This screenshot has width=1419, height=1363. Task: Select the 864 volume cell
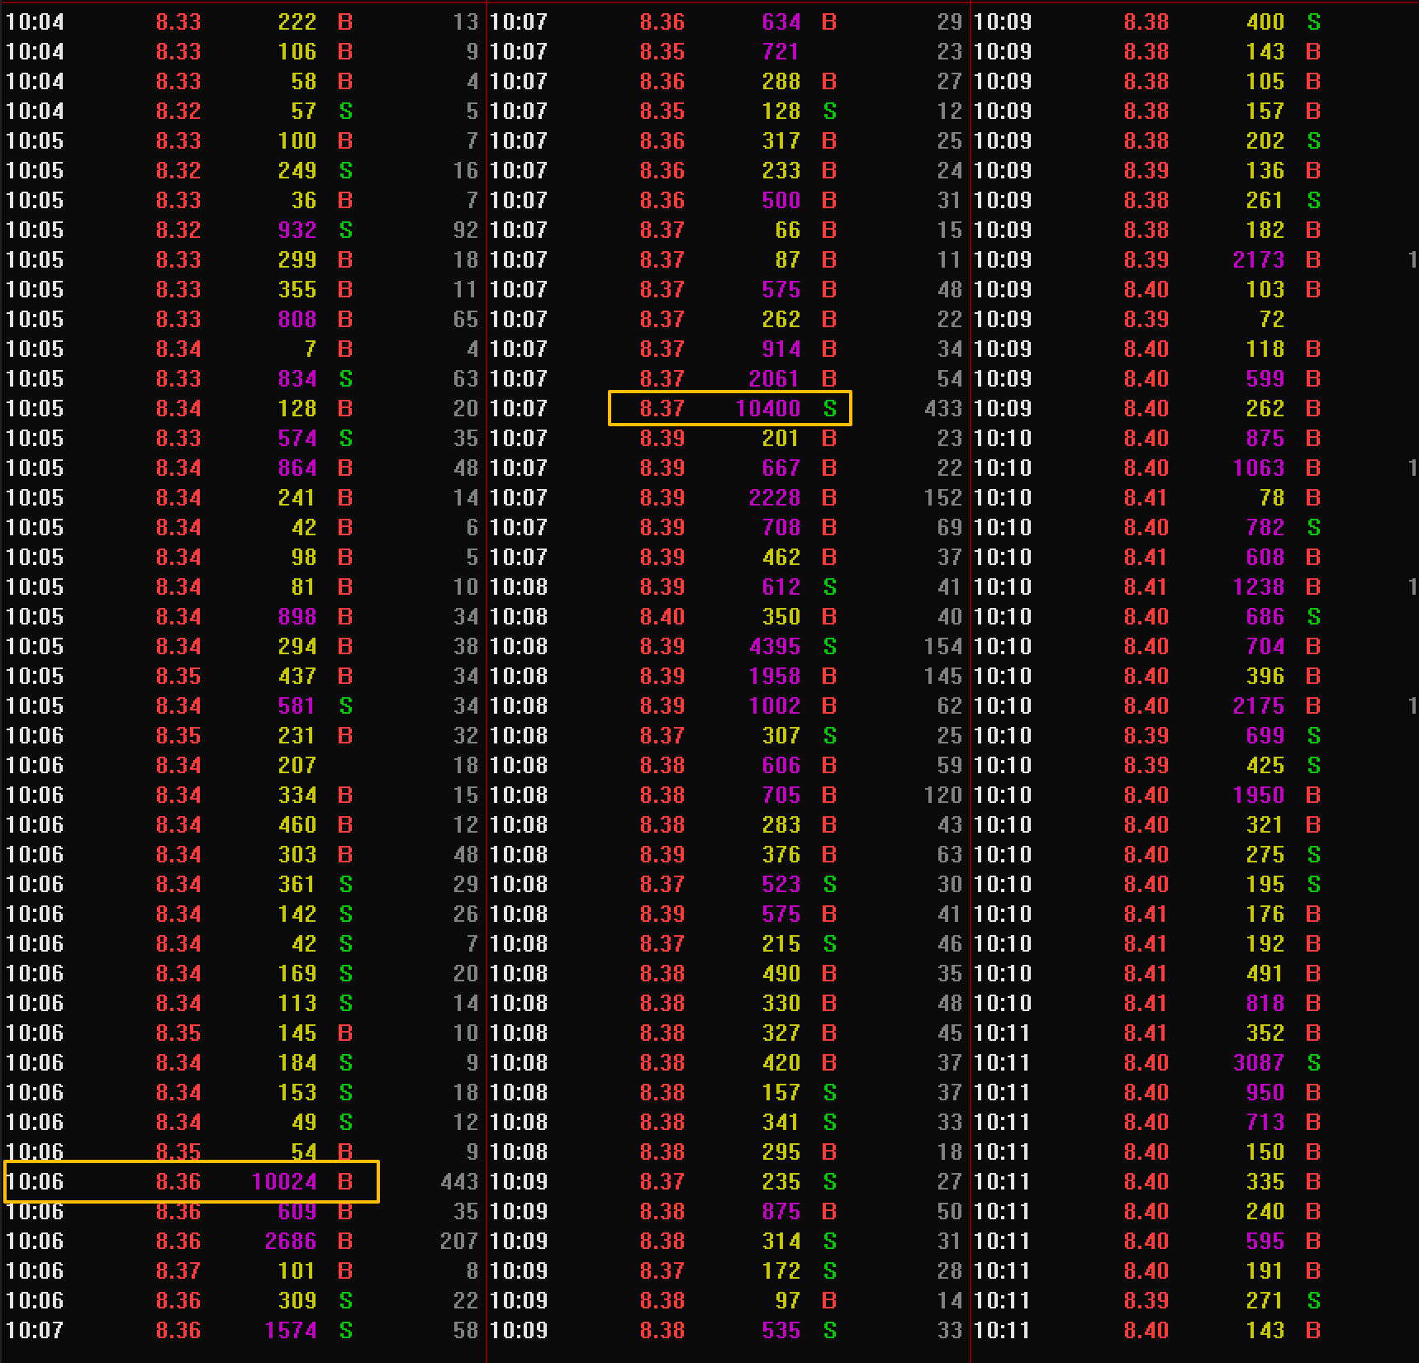[x=297, y=468]
